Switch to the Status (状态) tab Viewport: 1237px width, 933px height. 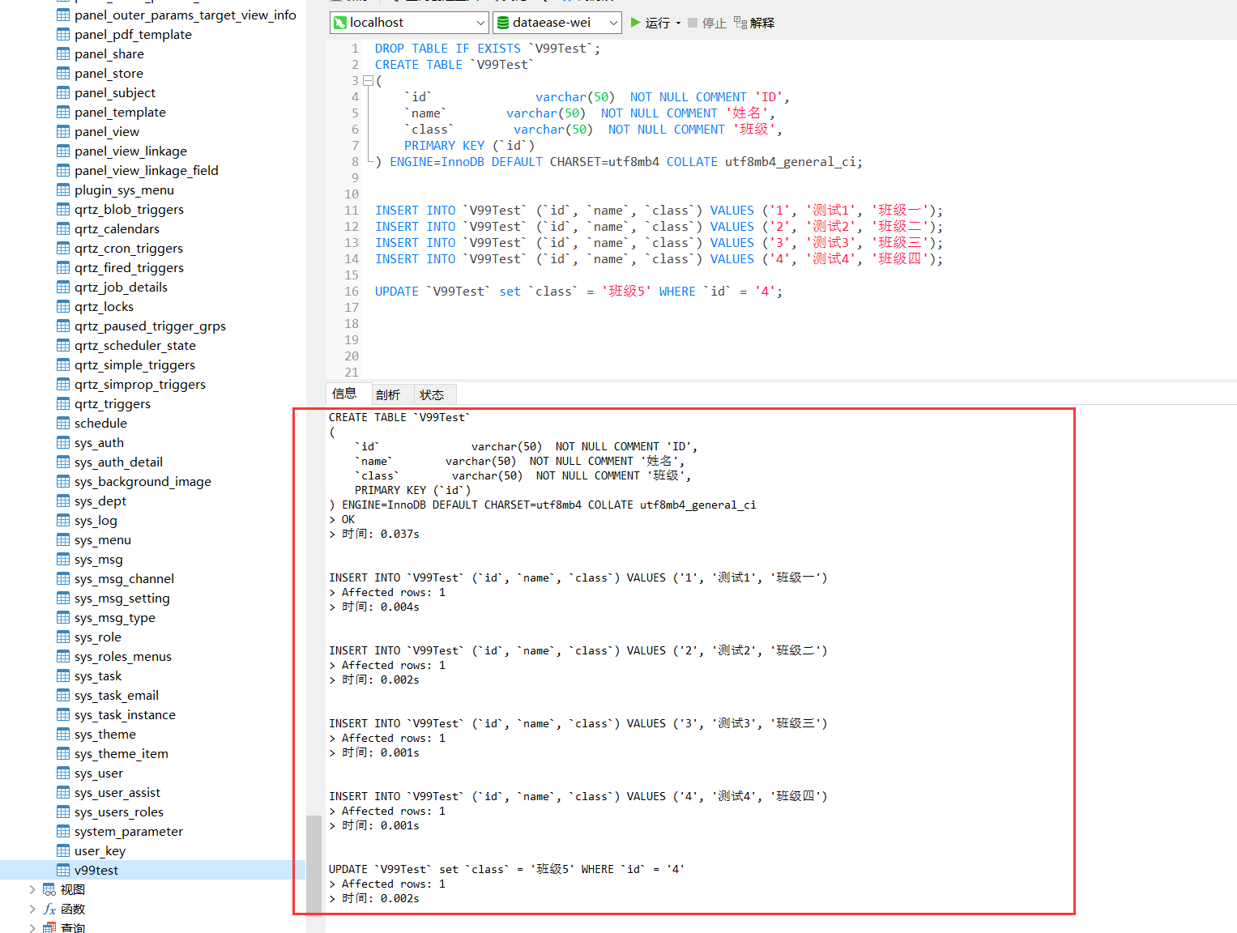click(x=432, y=394)
